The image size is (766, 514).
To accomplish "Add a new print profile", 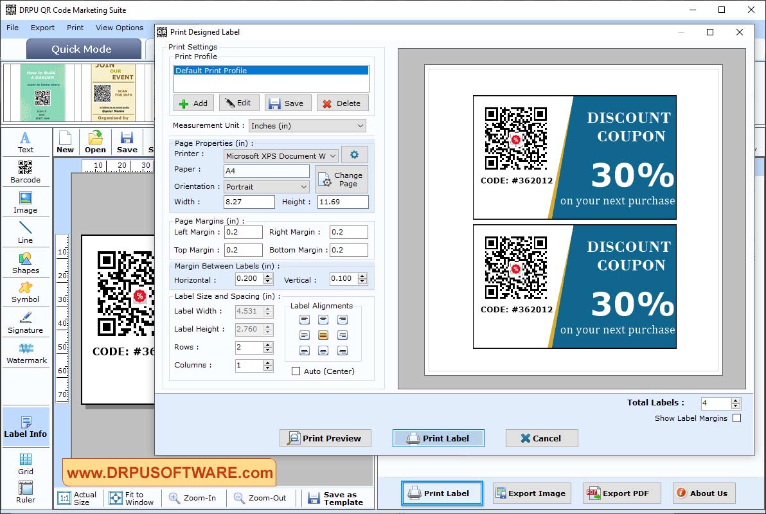I will [193, 103].
